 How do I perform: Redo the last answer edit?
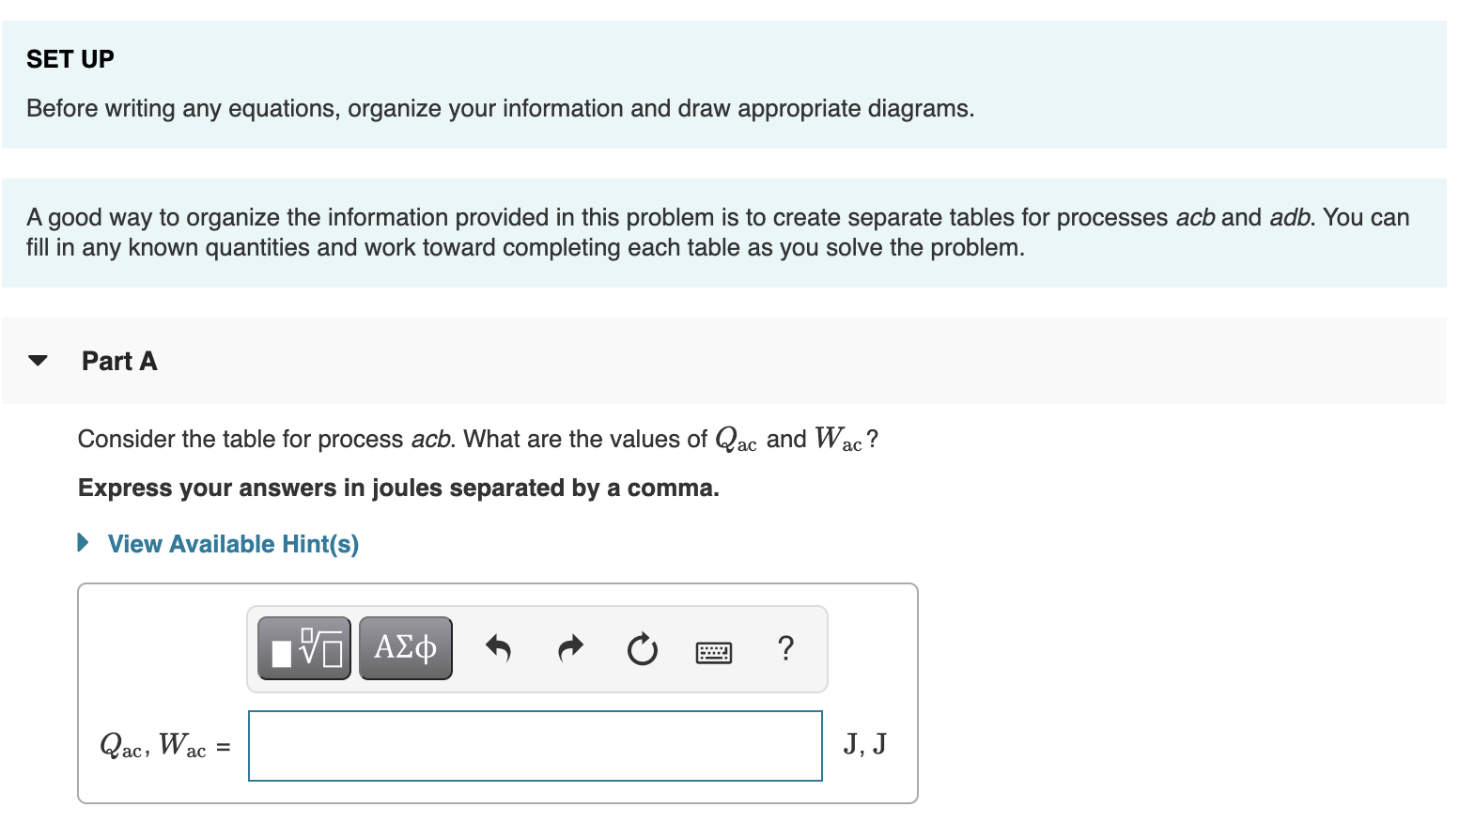tap(570, 648)
